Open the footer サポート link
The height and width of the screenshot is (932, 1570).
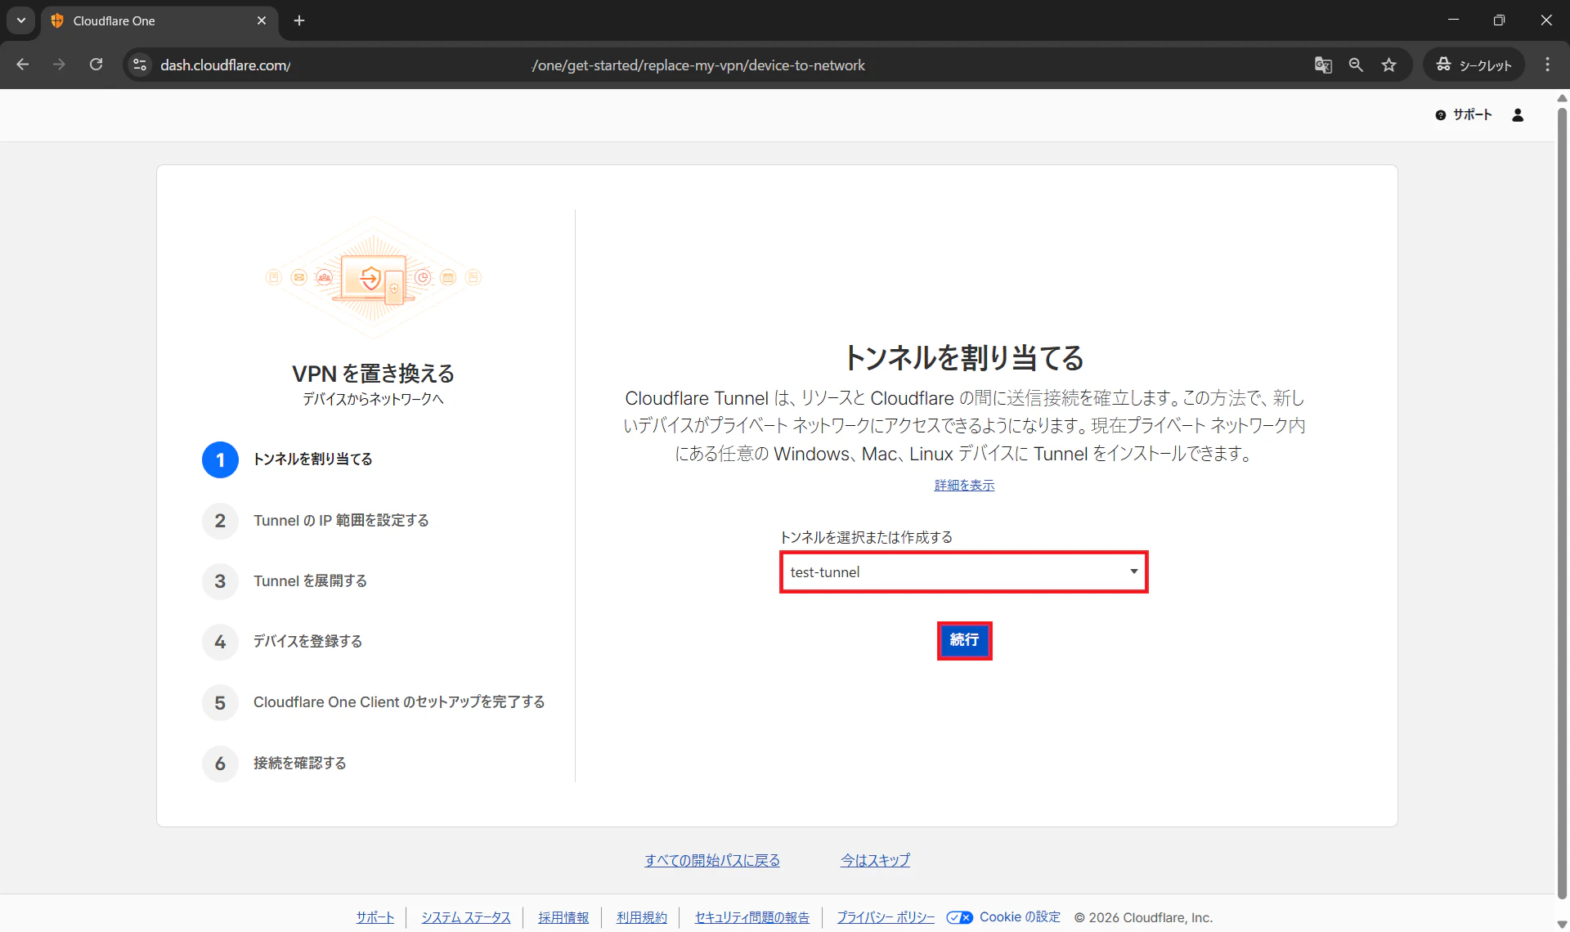tap(375, 917)
